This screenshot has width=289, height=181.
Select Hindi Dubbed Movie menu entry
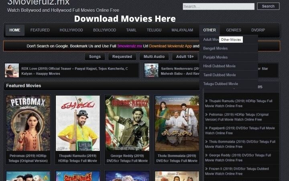coord(228,66)
